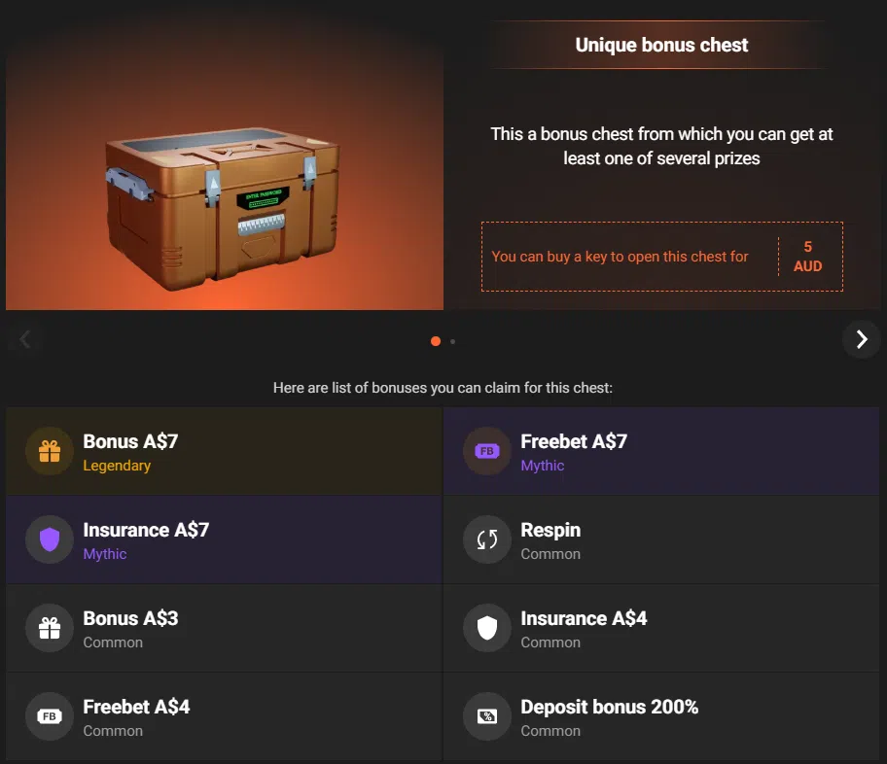Click the Freebet A$7 Mythic FB icon
This screenshot has width=887, height=764.
click(x=487, y=451)
